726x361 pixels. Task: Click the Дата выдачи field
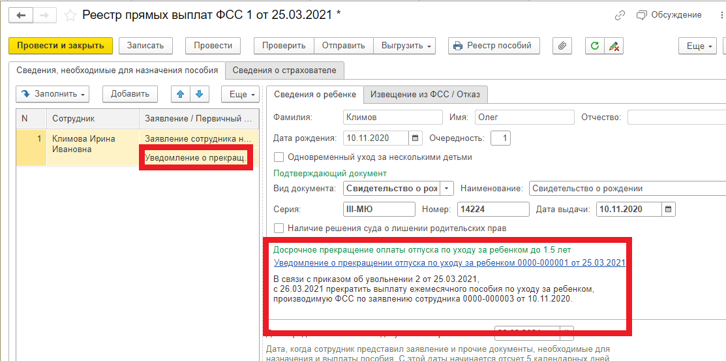point(629,209)
